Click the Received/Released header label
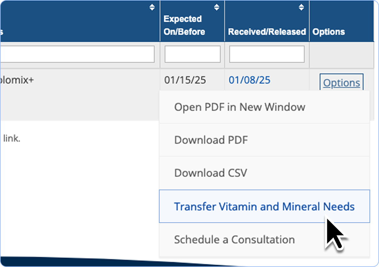The width and height of the screenshot is (379, 267). click(267, 32)
